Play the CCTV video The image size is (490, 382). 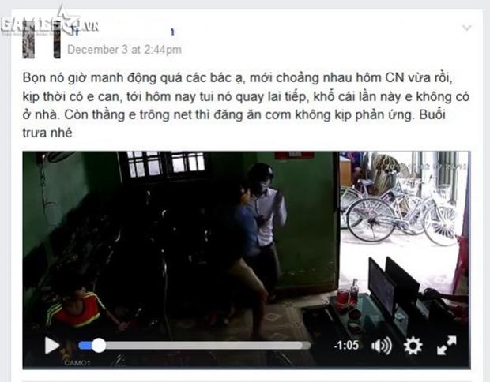point(52,346)
